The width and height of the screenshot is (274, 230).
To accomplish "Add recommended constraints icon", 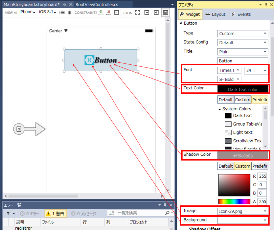I will coord(101,12).
